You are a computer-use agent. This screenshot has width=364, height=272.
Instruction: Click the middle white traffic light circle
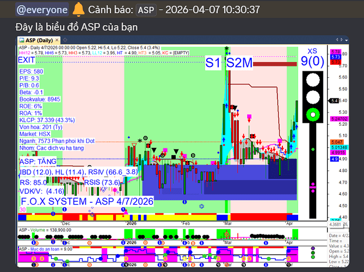(x=313, y=97)
